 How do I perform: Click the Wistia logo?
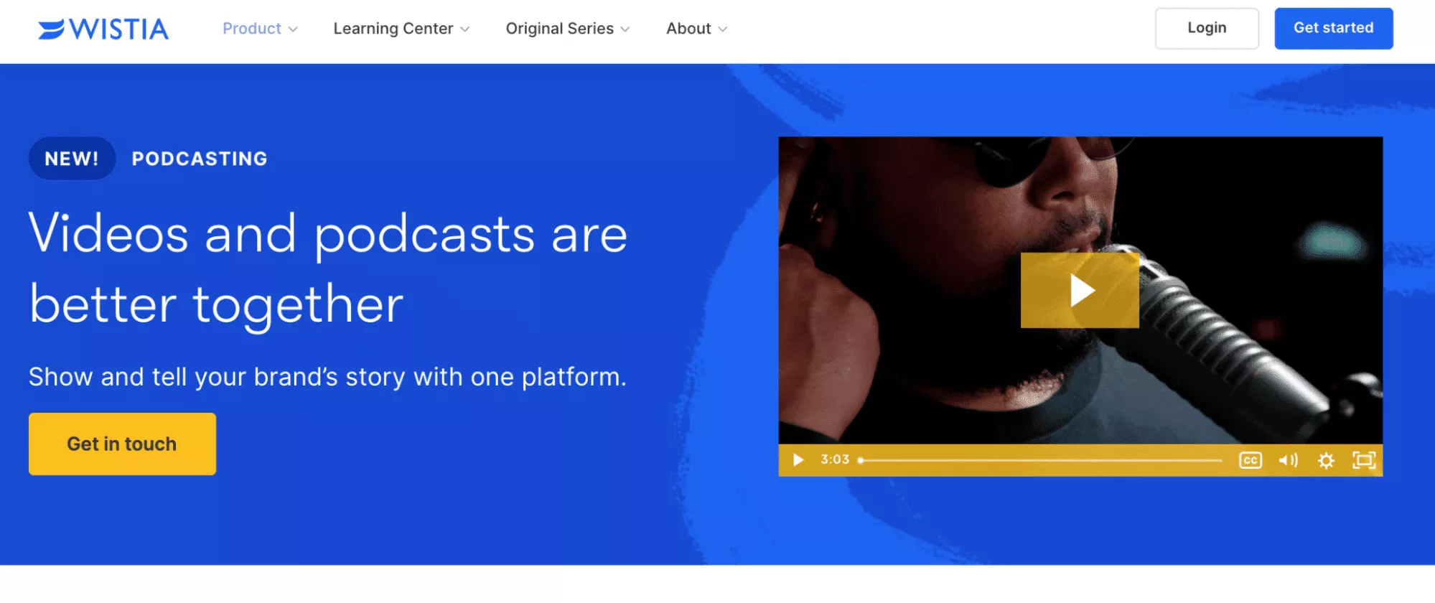pyautogui.click(x=103, y=29)
